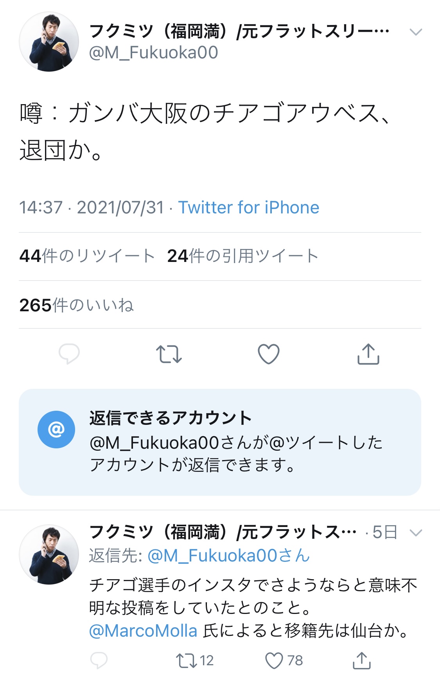The width and height of the screenshot is (440, 677).
Task: Retweet the main tweet
Action: point(169,354)
